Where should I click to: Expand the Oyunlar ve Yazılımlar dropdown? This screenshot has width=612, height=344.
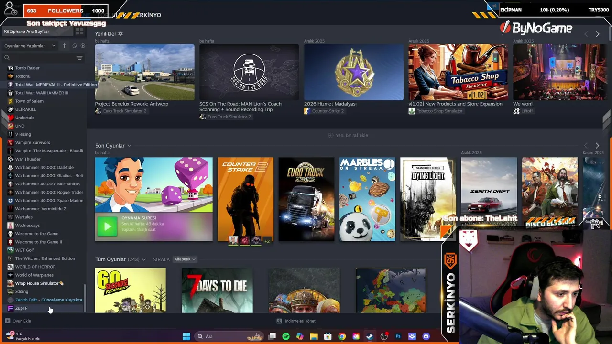(x=30, y=46)
